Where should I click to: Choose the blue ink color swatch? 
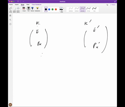point(49,9)
